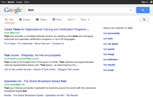
Task: Select the Images camera tab
Action: click(25, 20)
